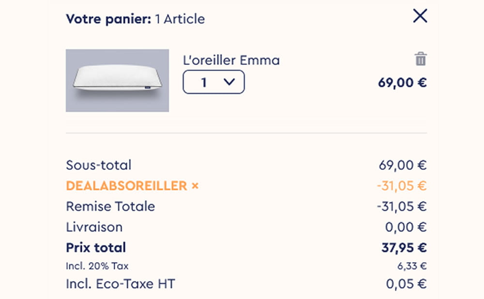Click the "Incl. 20% Tax" line
This screenshot has width=484, height=299.
tap(97, 266)
